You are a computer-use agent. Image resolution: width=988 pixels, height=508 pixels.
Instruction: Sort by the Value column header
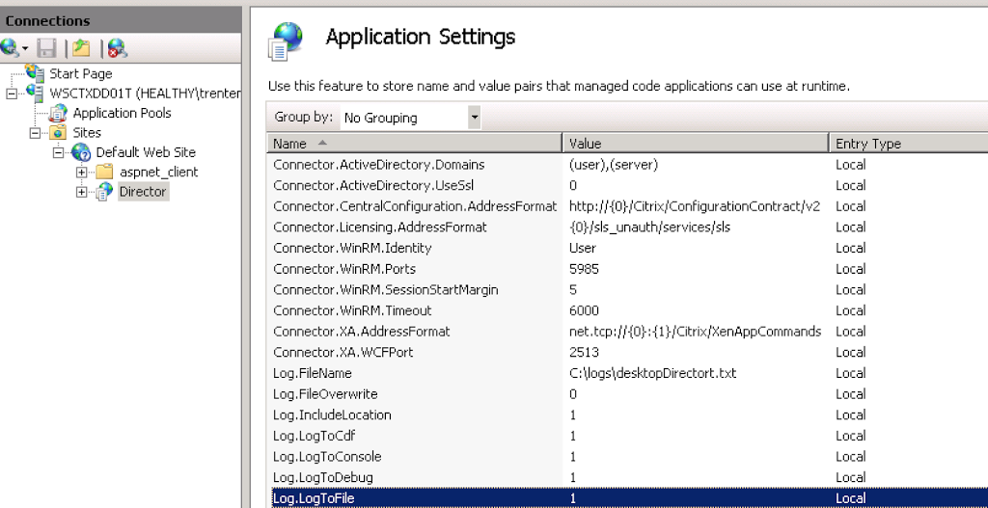pos(695,144)
